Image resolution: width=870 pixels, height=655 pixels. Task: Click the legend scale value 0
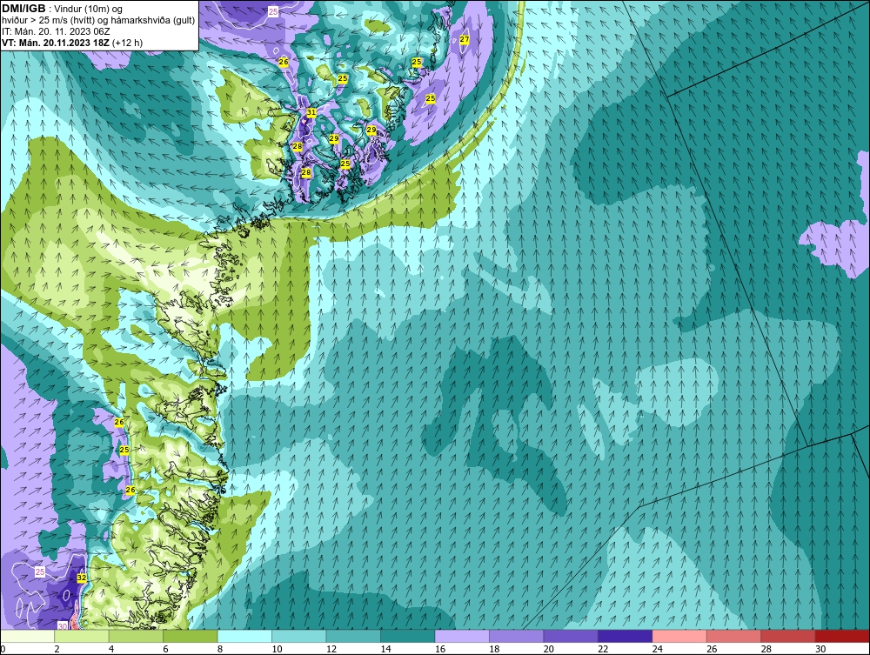click(x=3, y=650)
